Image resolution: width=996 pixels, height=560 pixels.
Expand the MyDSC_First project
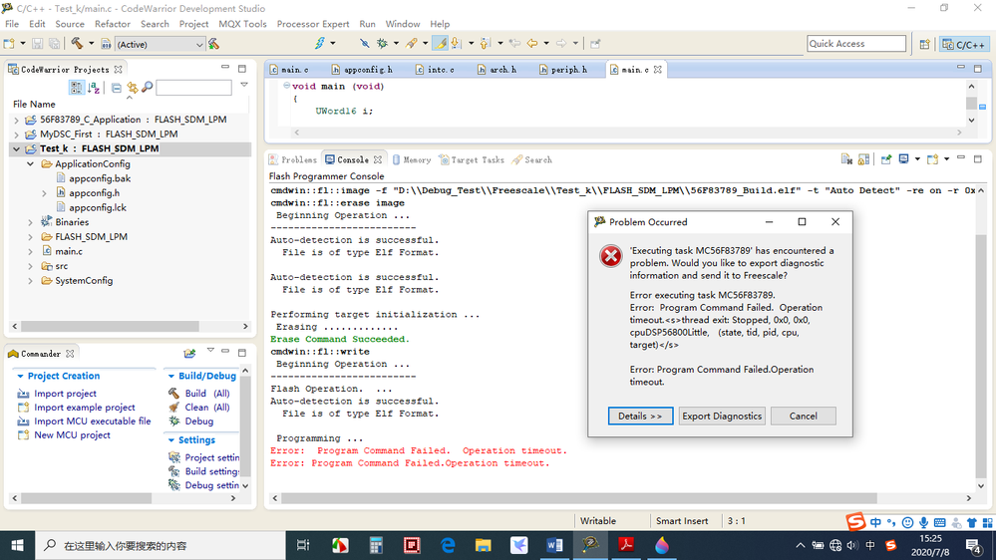pyautogui.click(x=17, y=134)
